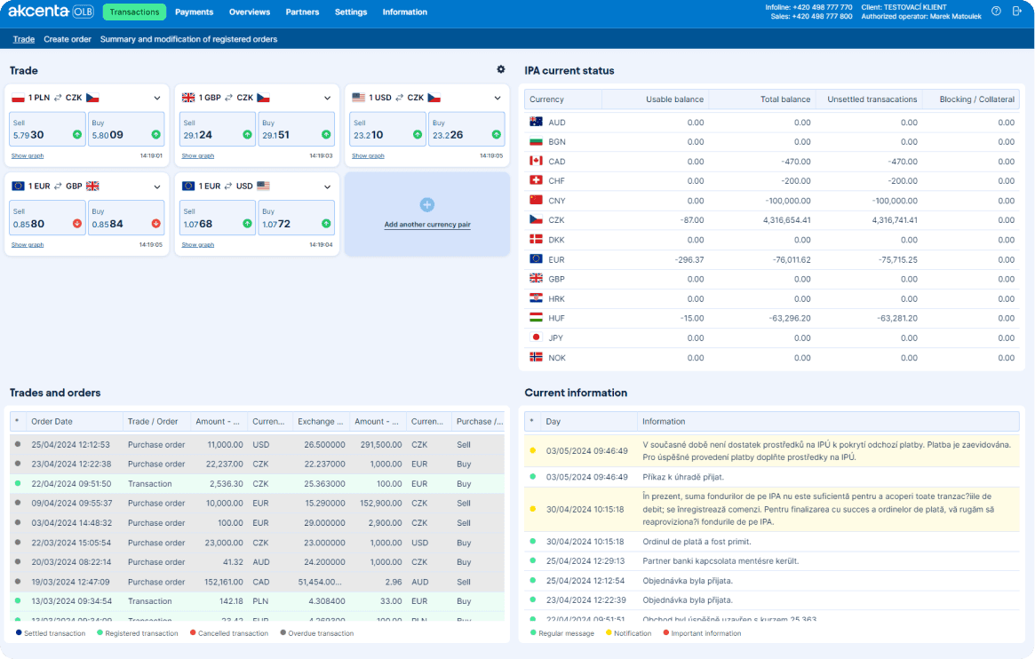This screenshot has height=659, width=1035.
Task: Open the Payments menu
Action: (194, 12)
